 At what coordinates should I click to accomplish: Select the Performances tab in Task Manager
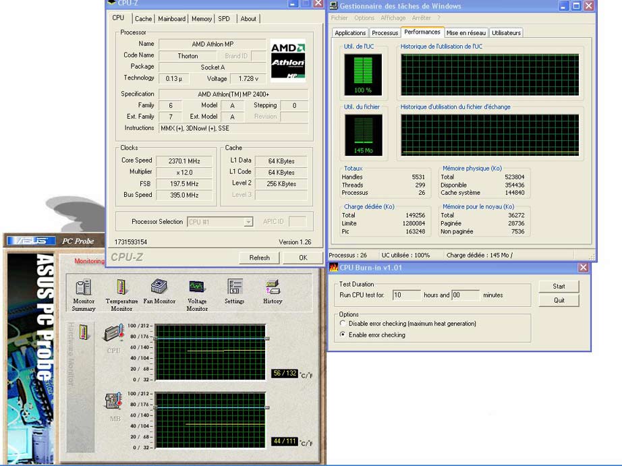(x=422, y=32)
